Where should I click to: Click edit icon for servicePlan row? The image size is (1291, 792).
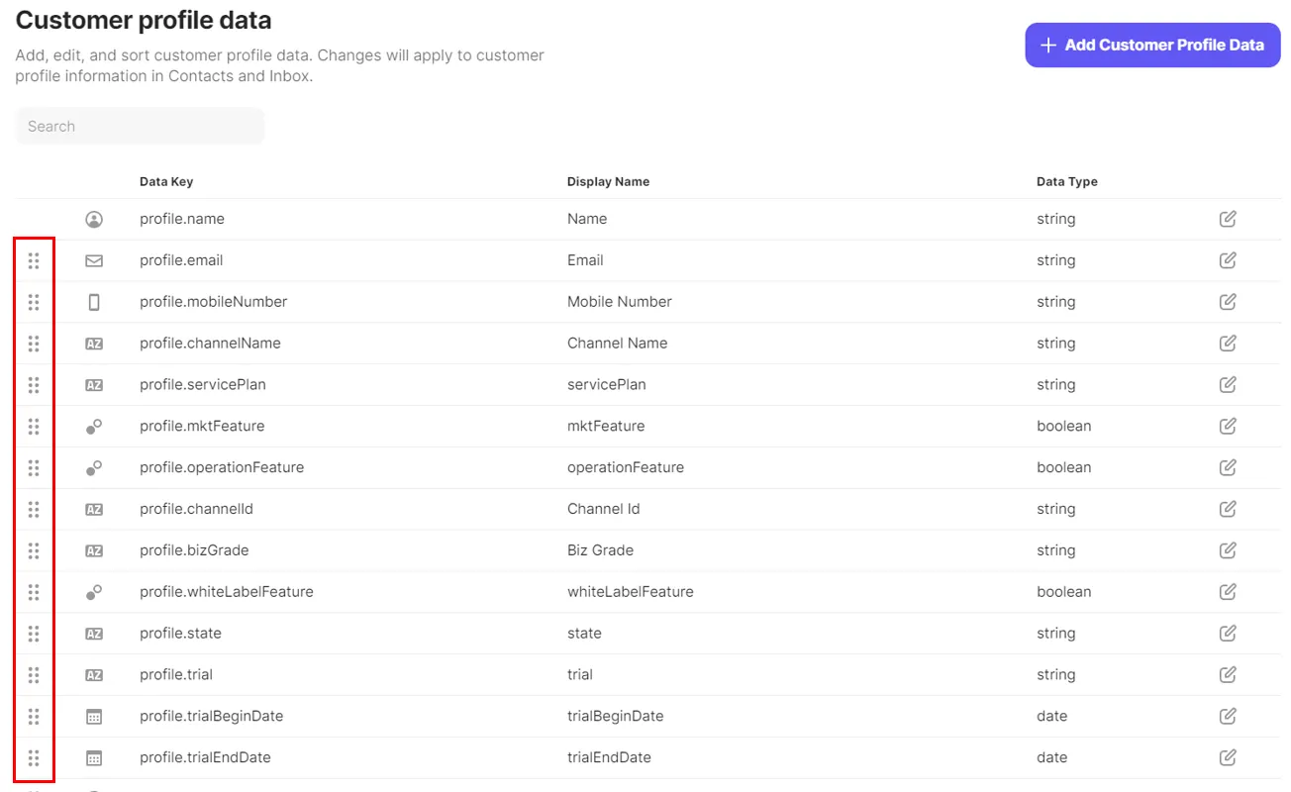pos(1228,385)
